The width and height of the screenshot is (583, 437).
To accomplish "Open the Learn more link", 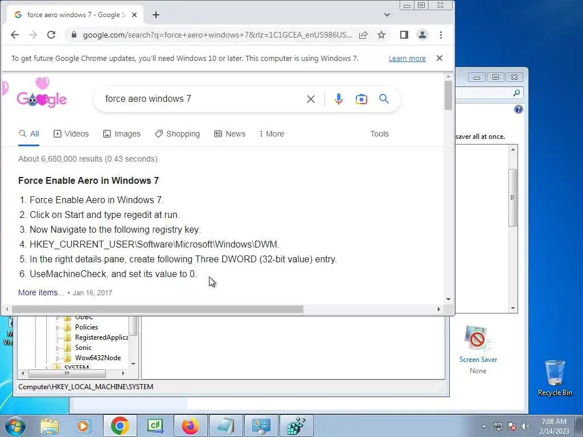I will point(407,59).
